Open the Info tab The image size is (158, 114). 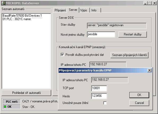point(94,10)
